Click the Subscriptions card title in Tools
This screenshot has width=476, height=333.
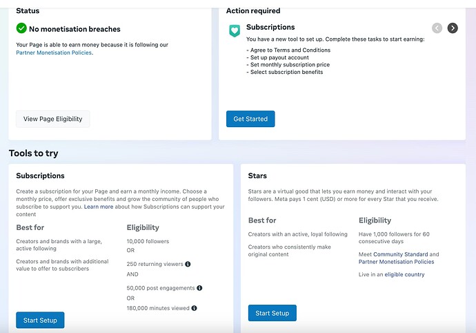(x=41, y=175)
